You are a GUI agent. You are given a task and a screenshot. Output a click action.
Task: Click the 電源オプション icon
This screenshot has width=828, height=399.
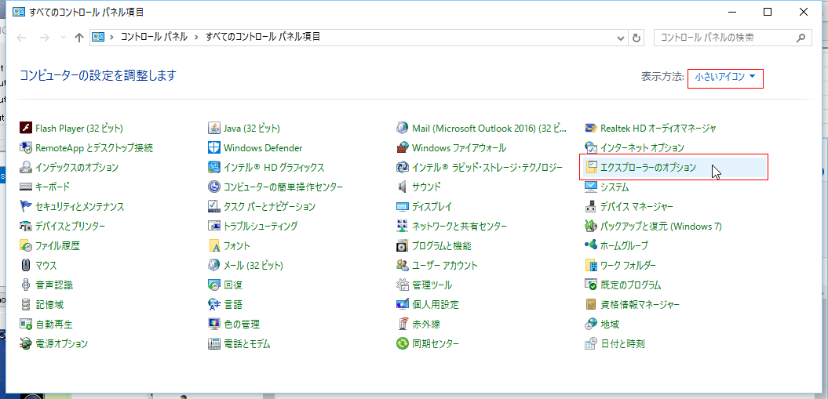[26, 344]
